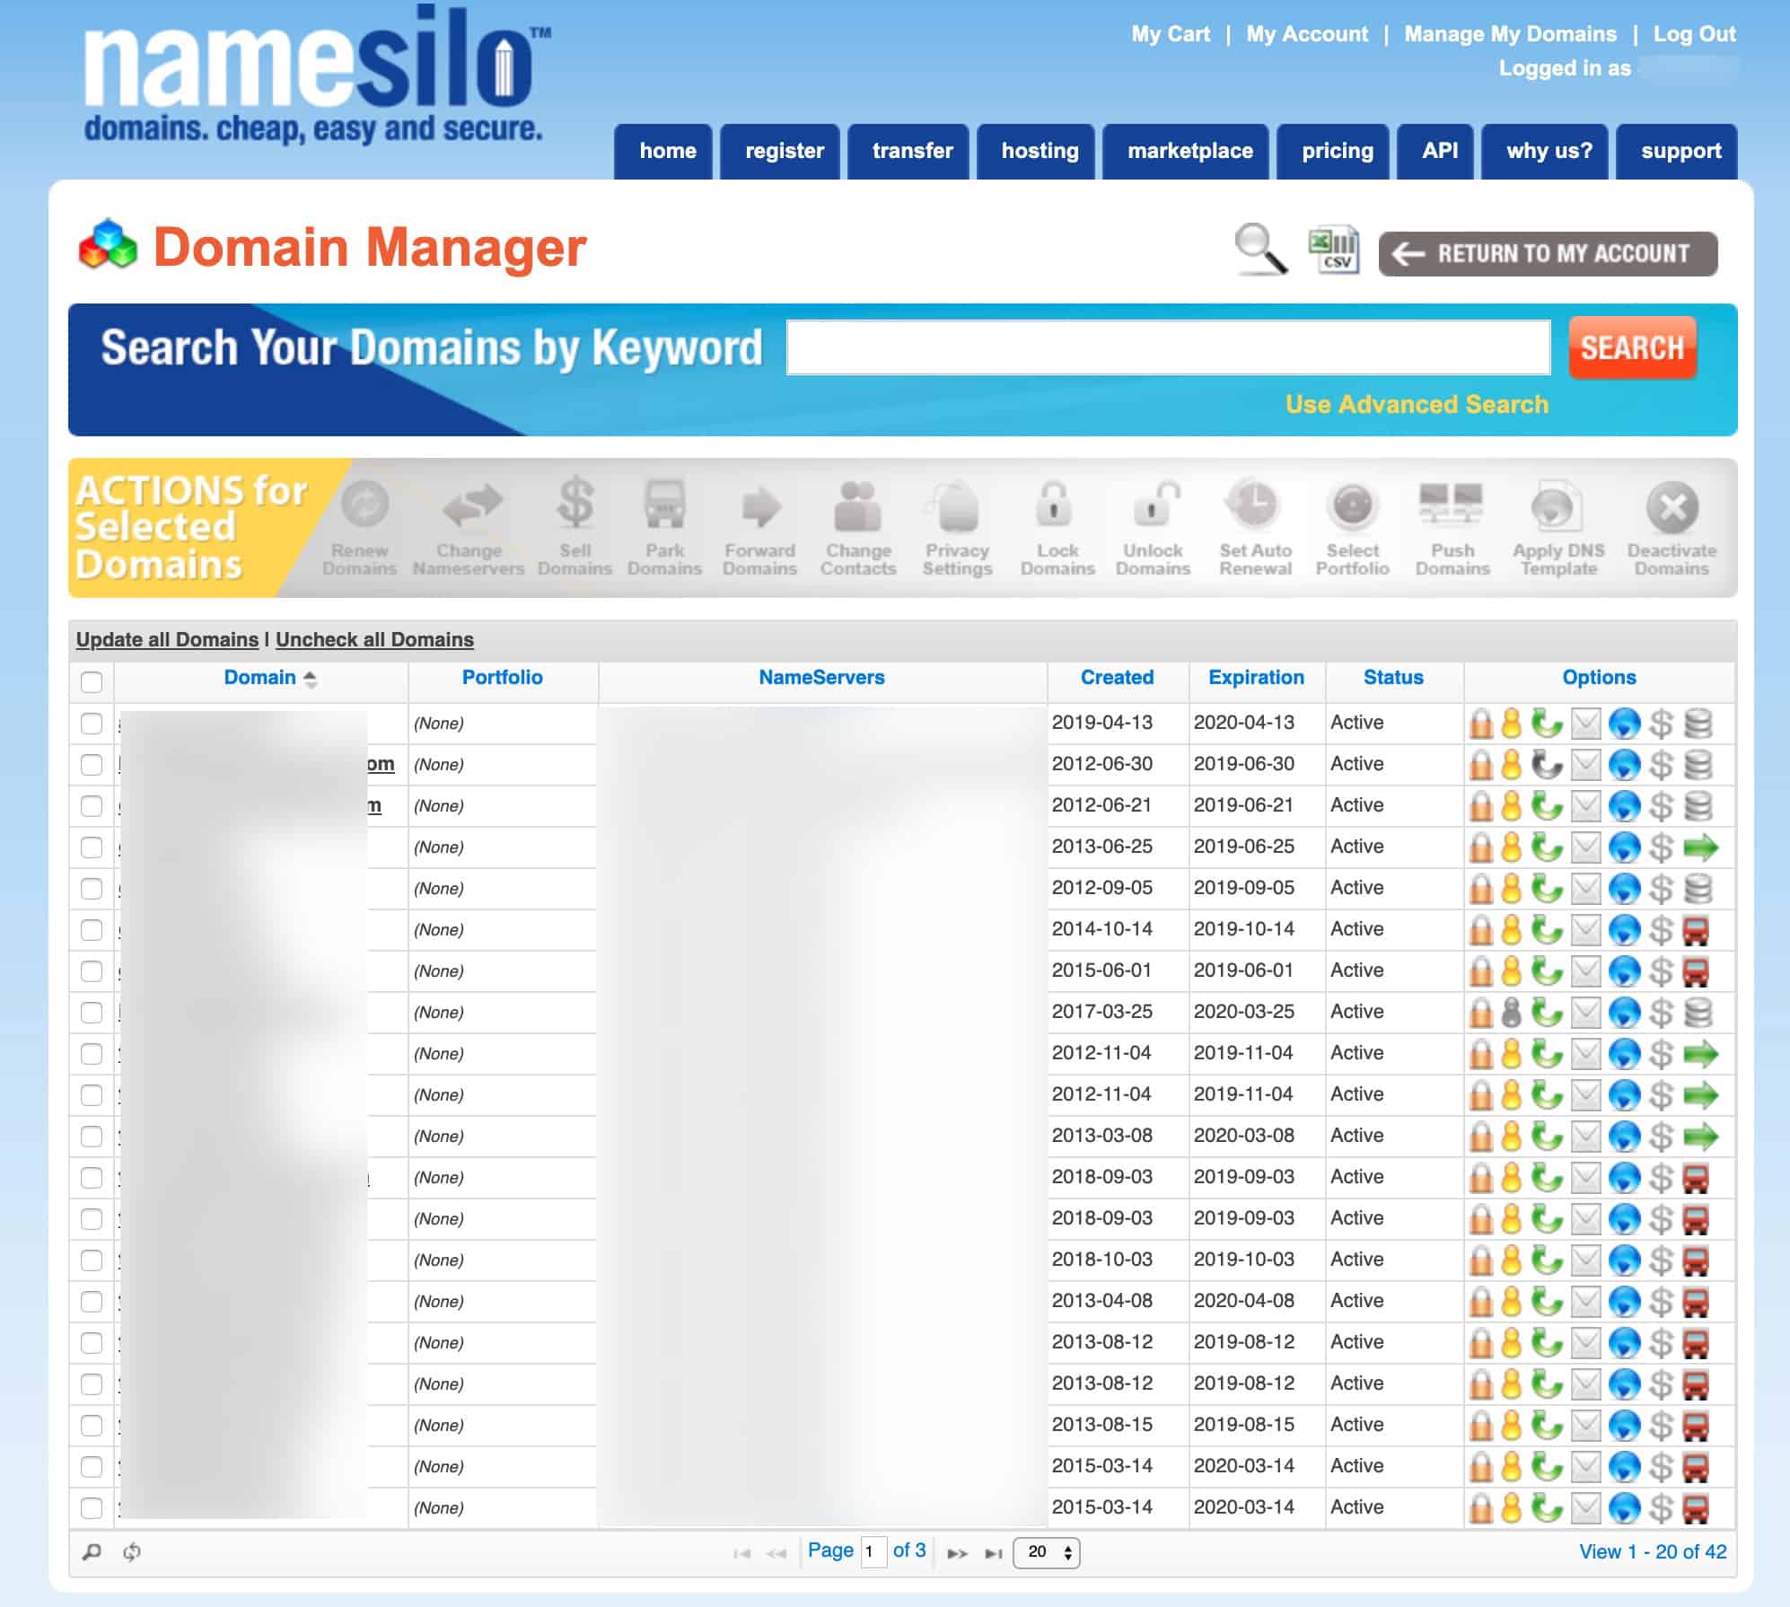Click the dollar icon in the 2015-06-01 row
Image resolution: width=1790 pixels, height=1607 pixels.
pos(1662,971)
